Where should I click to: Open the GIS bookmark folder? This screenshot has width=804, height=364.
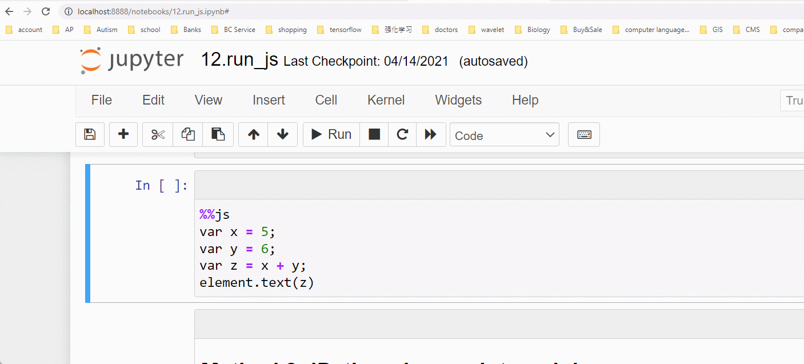[x=711, y=30]
